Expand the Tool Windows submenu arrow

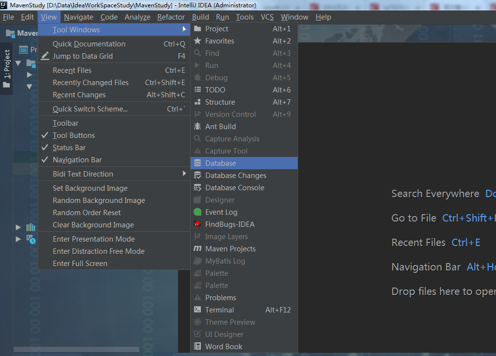[184, 29]
